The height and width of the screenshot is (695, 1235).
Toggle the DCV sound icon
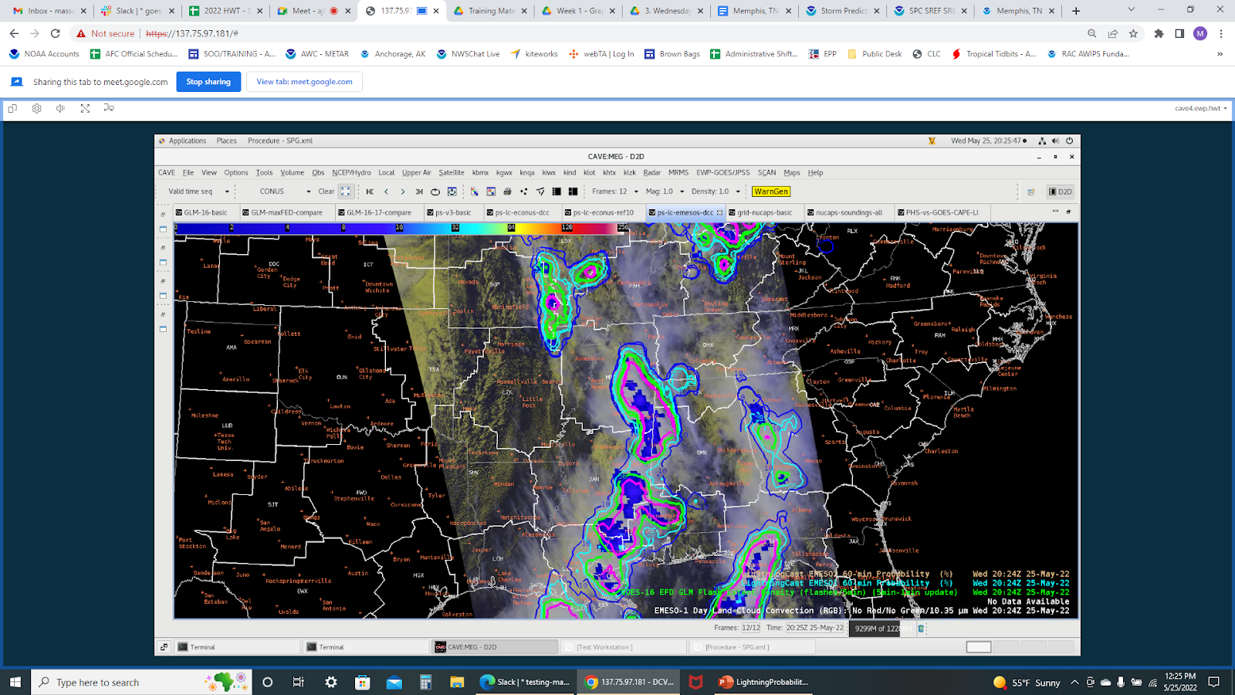pyautogui.click(x=60, y=109)
